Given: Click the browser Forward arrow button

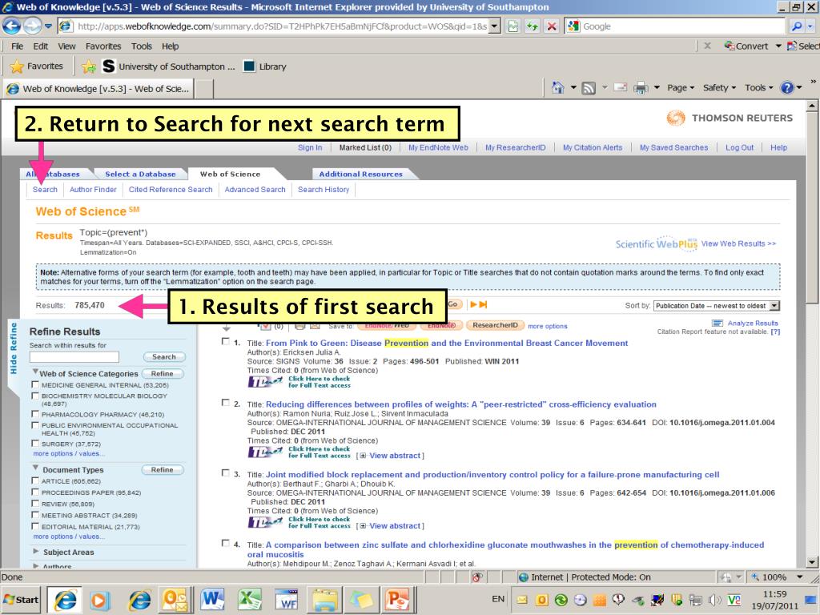Looking at the screenshot, I should coord(32,26).
